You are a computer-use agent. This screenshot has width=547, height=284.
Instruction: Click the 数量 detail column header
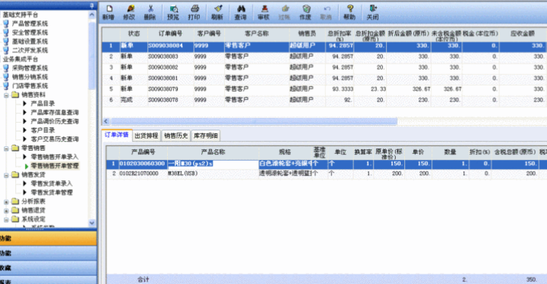coord(450,152)
